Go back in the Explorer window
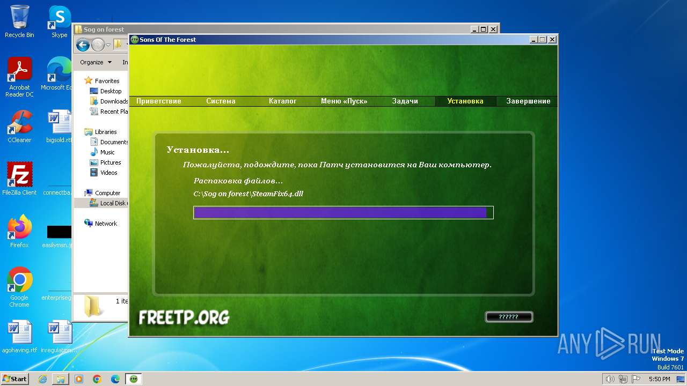Screen dimensions: 687x386 click(x=83, y=44)
